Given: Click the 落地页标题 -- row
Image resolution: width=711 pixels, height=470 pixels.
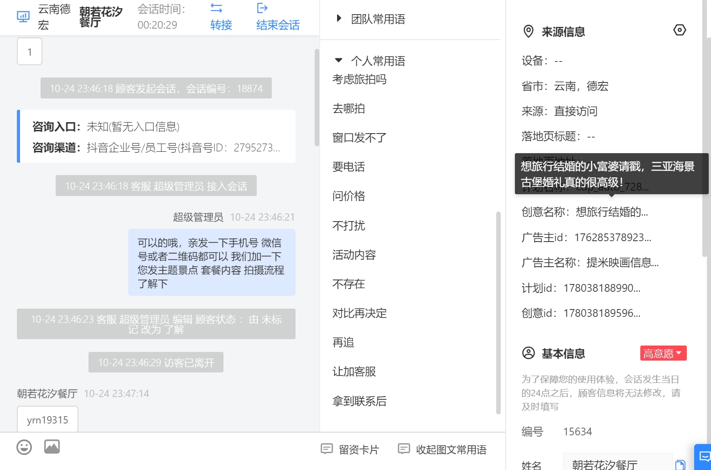Looking at the screenshot, I should pyautogui.click(x=558, y=136).
